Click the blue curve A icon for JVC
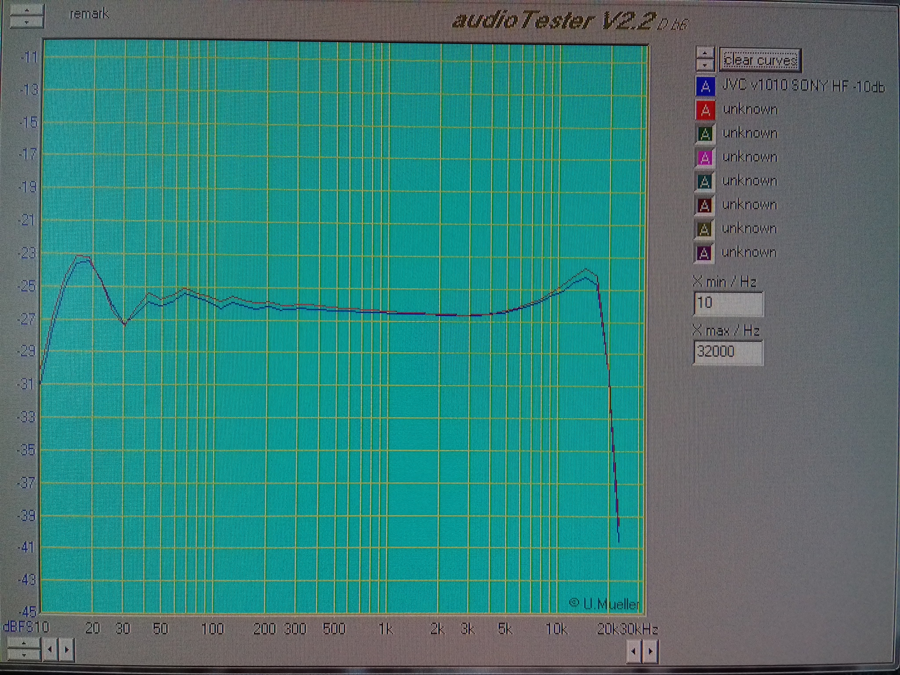Image resolution: width=900 pixels, height=675 pixels. 705,86
